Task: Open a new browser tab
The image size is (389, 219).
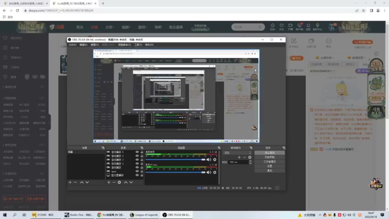Action: 103,3
